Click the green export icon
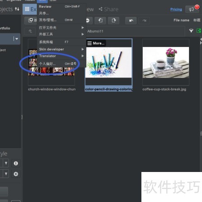The image size is (202, 202). 199,31
